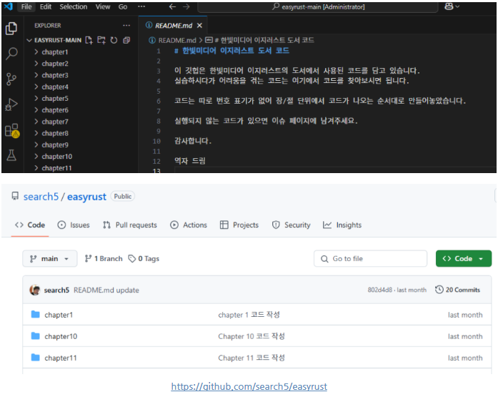Go back using the left arrow
This screenshot has height=397, width=498.
[x=172, y=6]
